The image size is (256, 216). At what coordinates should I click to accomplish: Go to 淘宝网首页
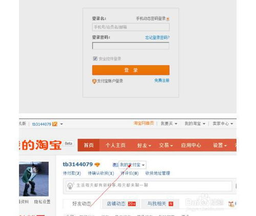[143, 123]
